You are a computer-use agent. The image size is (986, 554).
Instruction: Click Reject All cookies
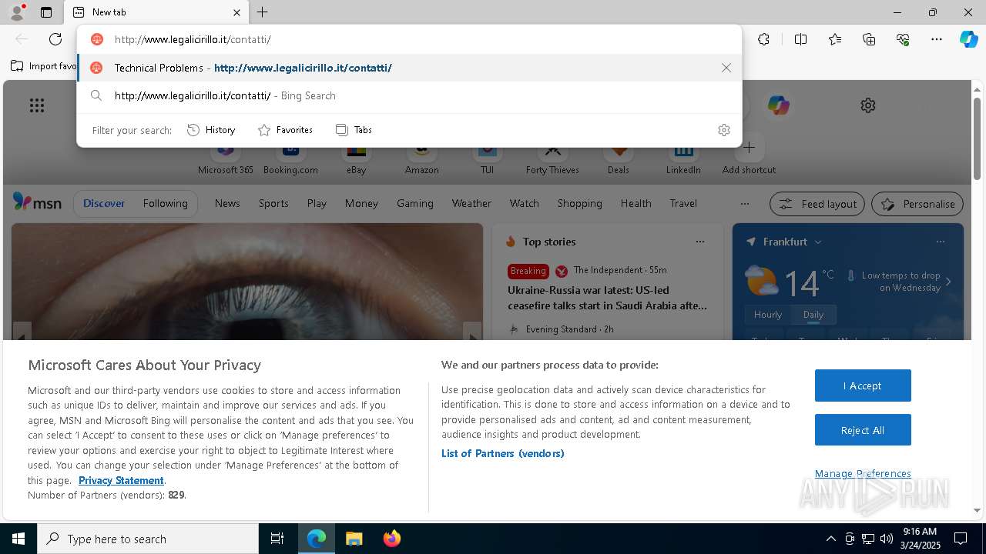(x=863, y=430)
